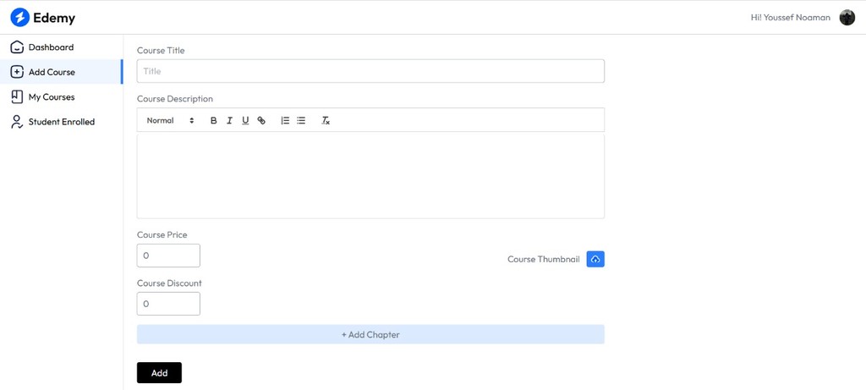Viewport: 866px width, 390px height.
Task: Go to the Dashboard page
Action: pos(51,47)
